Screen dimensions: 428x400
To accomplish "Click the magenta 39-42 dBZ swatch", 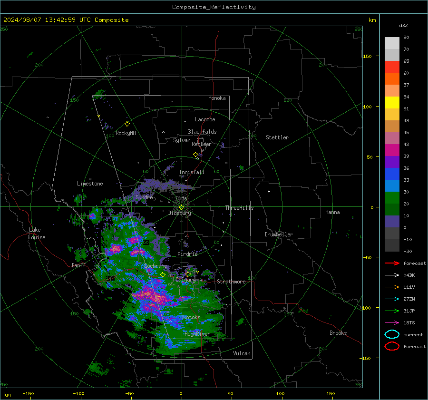I will (x=392, y=150).
